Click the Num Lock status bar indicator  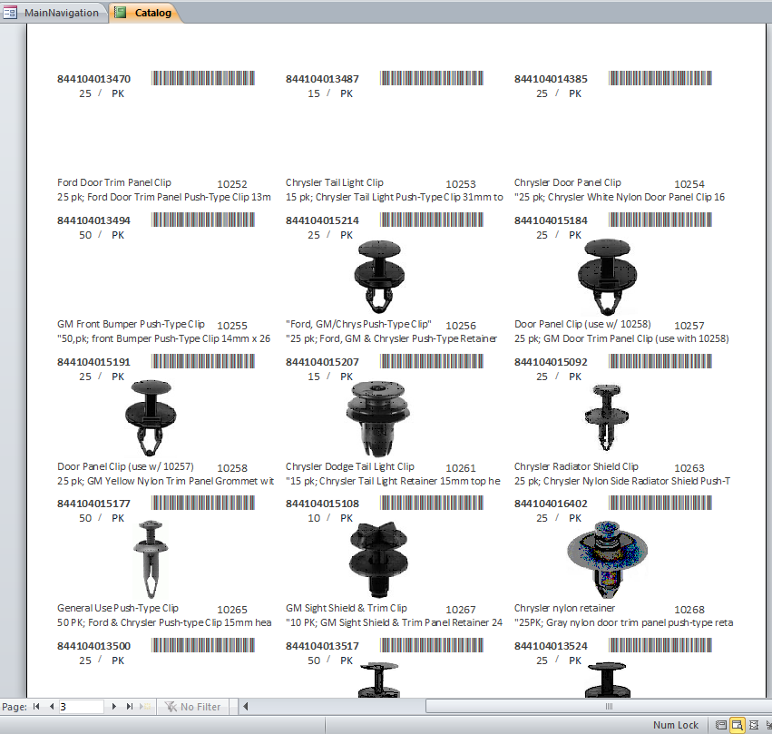676,725
